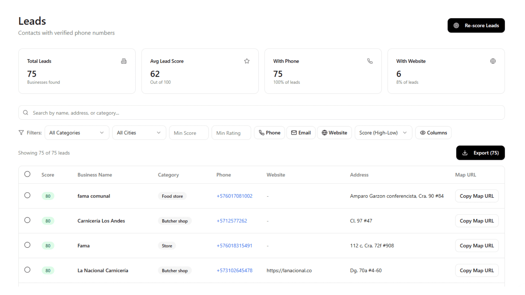
Task: Click the phone handset icon in With Phone card
Action: coord(370,61)
